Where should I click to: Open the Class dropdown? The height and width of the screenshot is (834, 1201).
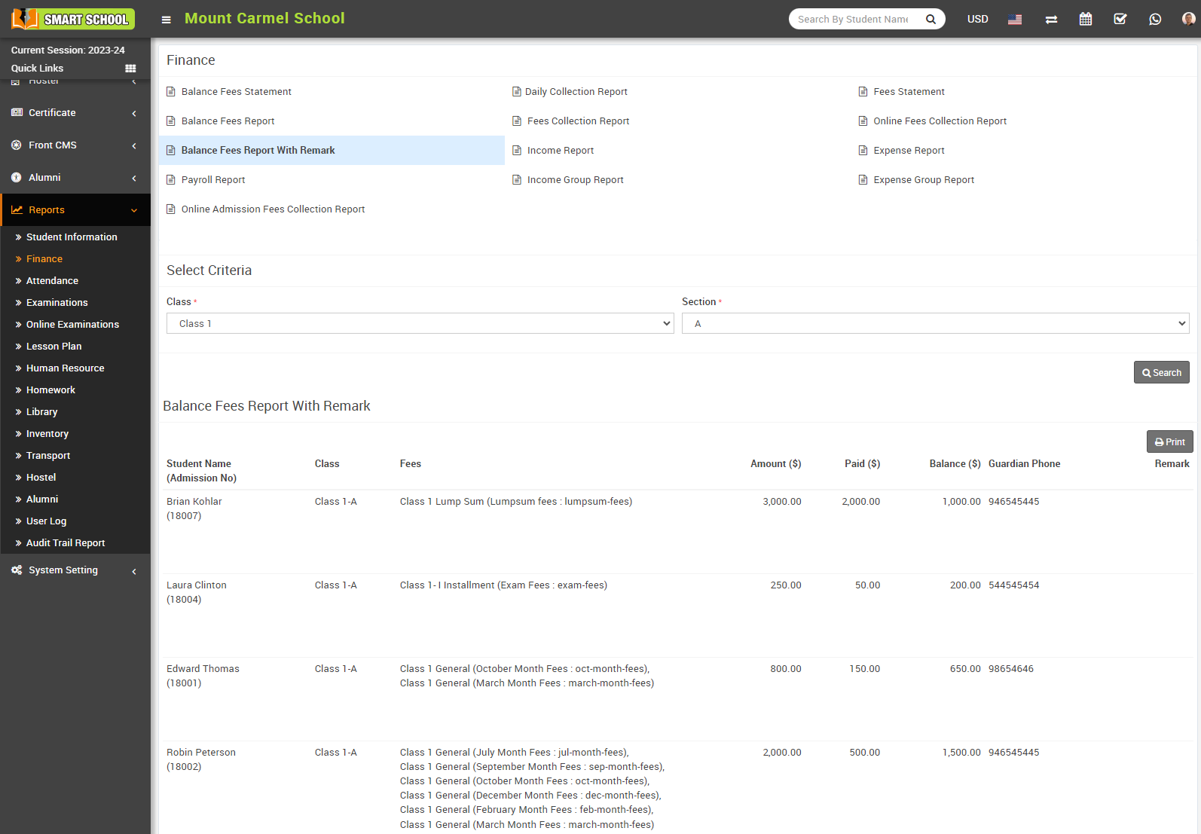[420, 324]
